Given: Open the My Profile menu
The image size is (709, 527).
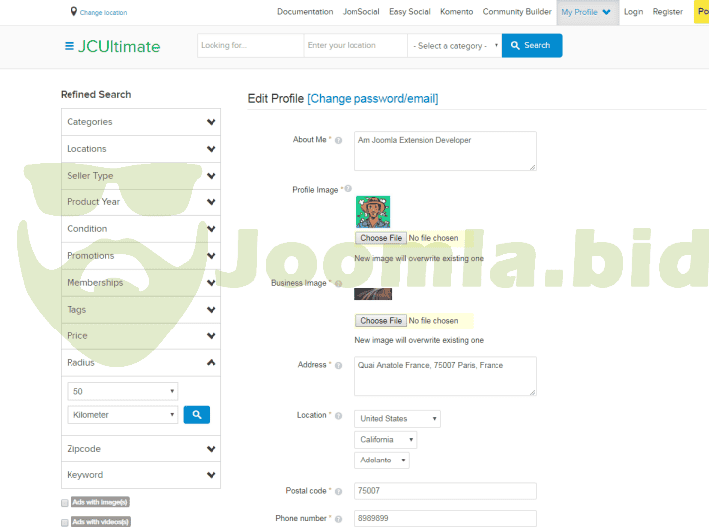Looking at the screenshot, I should click(586, 12).
